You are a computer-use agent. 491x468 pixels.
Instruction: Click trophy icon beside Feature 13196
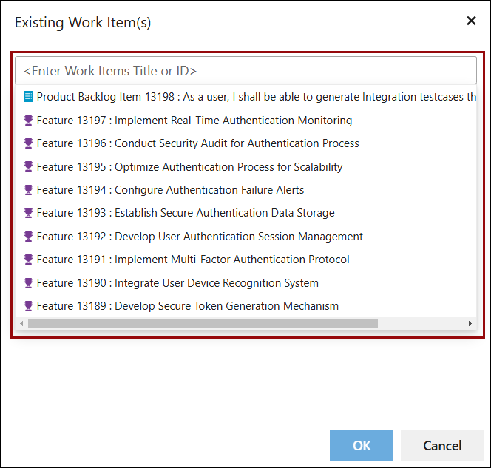[28, 143]
